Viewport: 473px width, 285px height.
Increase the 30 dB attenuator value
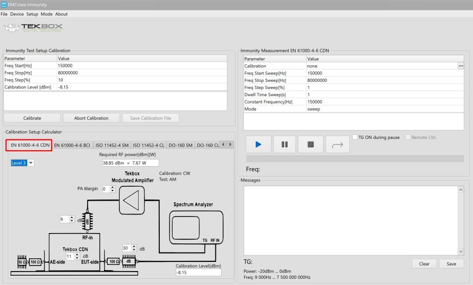click(134, 246)
